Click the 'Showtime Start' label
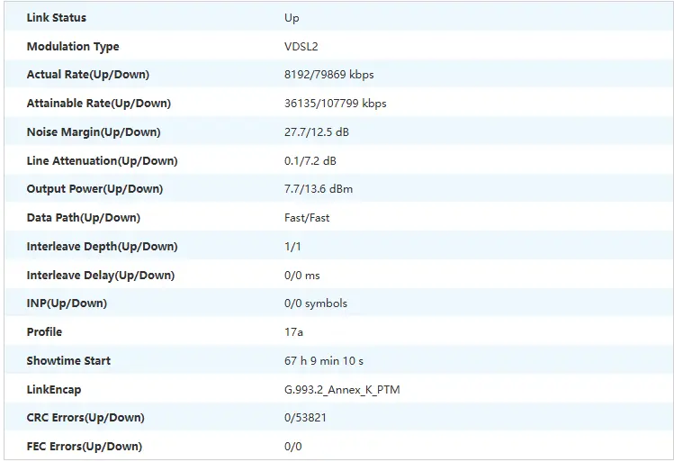Viewport: 674px width, 462px height. [x=68, y=361]
